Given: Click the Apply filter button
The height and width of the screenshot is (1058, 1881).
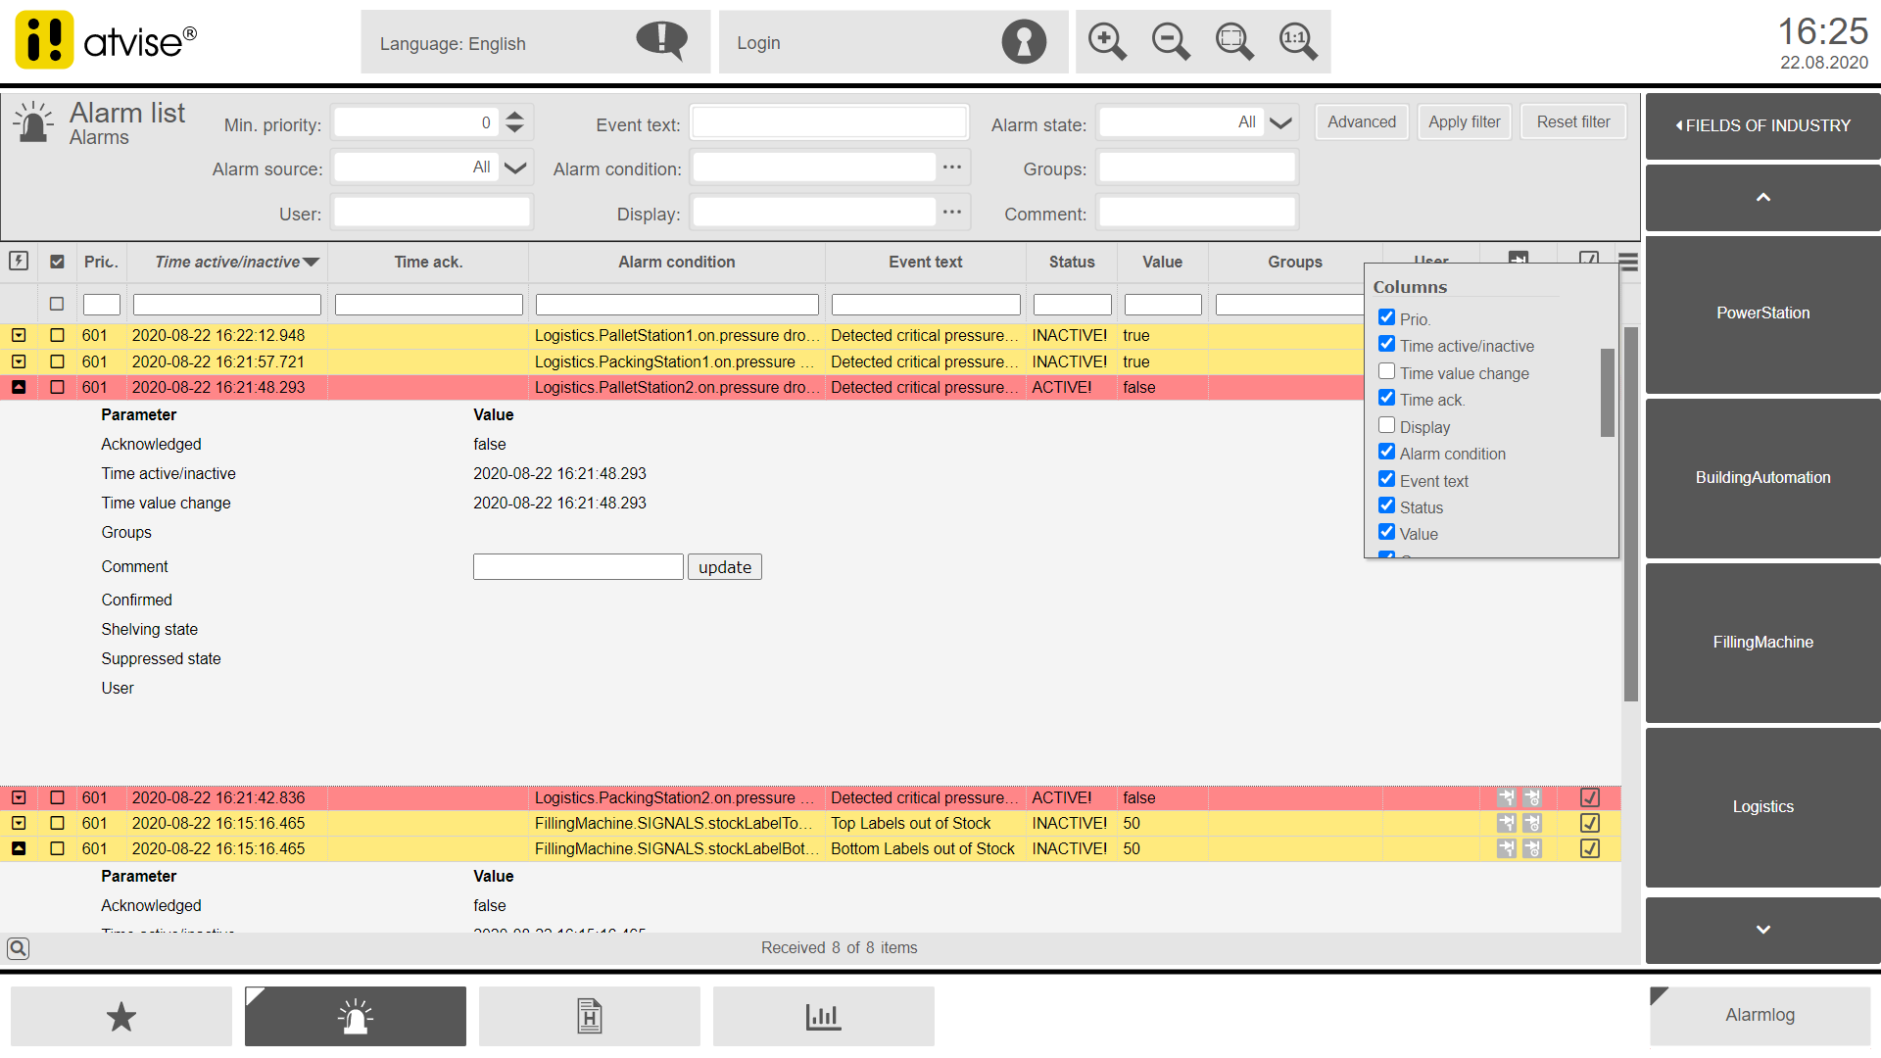Looking at the screenshot, I should point(1465,122).
